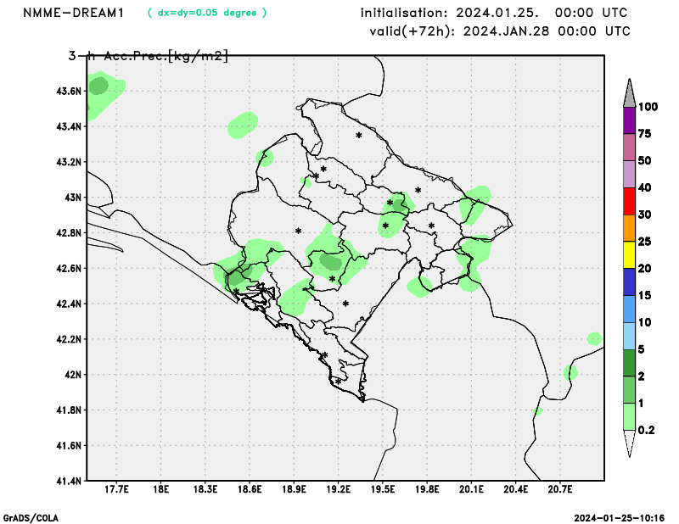679x524 pixels.
Task: Select the orange 25-30 legend color band
Action: [629, 228]
